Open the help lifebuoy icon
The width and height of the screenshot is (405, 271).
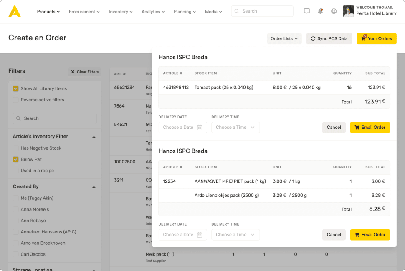click(334, 11)
